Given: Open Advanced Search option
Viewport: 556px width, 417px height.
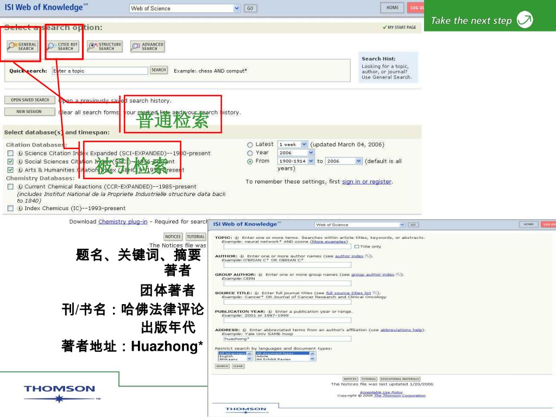Looking at the screenshot, I should pos(148,46).
